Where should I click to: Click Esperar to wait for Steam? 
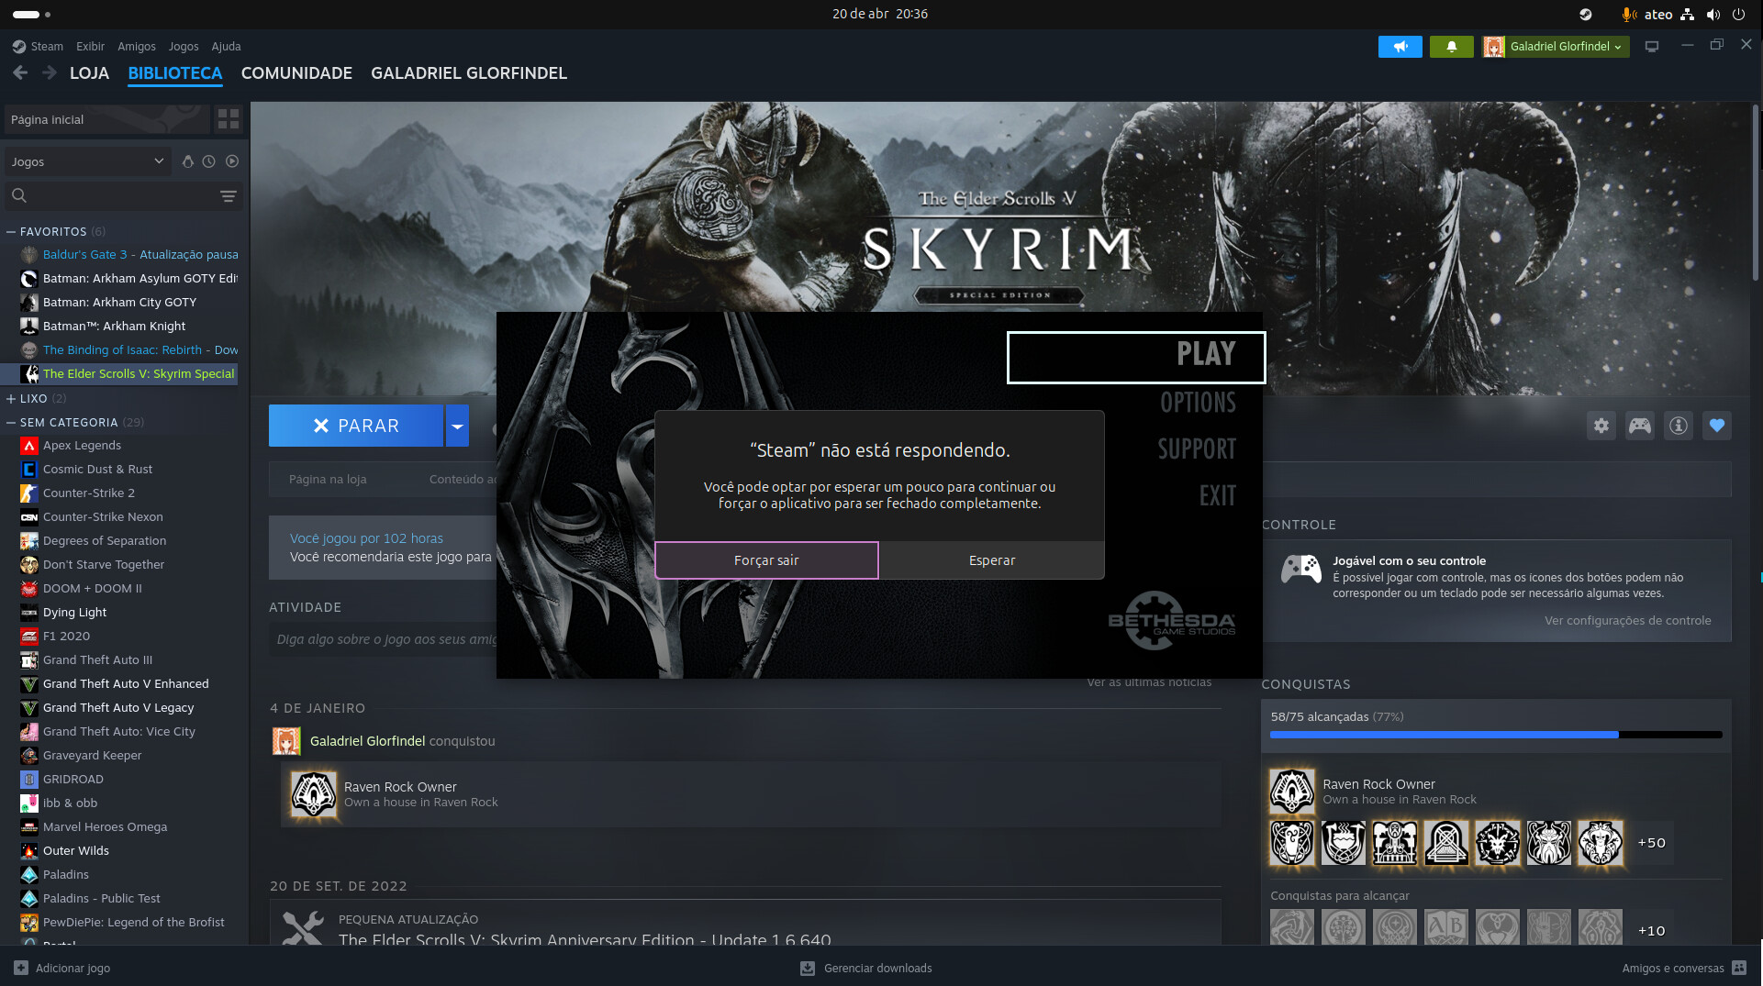click(x=992, y=560)
